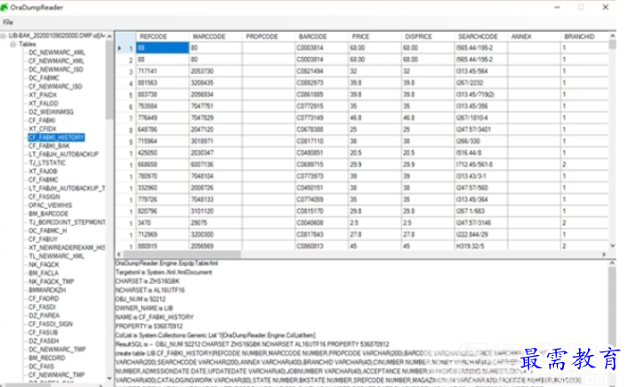Select the DZ_PAREA table
The width and height of the screenshot is (628, 387).
tap(44, 315)
